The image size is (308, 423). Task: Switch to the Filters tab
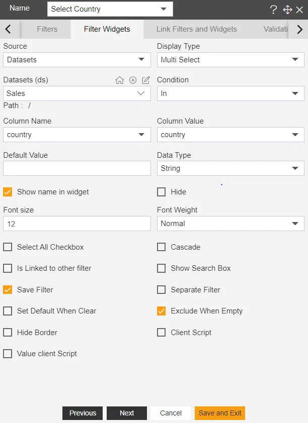point(47,29)
